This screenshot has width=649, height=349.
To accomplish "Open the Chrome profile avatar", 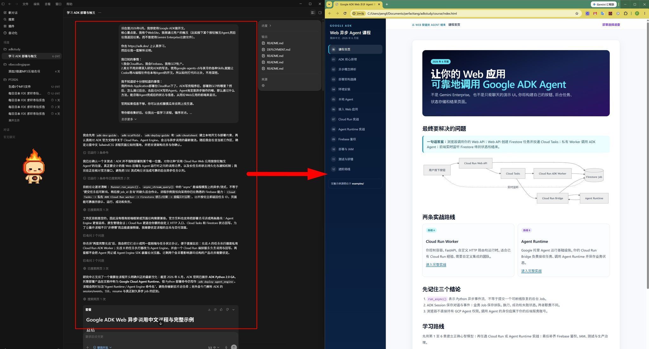I will tap(637, 13).
